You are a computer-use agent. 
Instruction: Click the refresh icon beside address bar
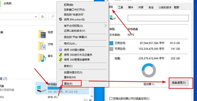tap(42, 17)
